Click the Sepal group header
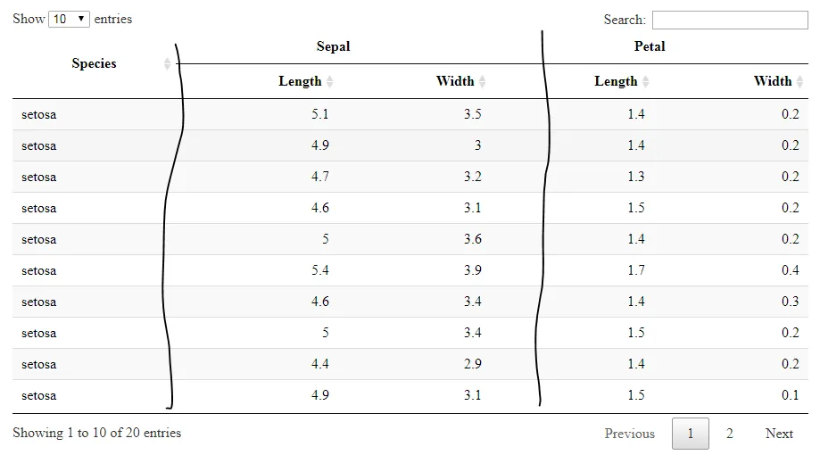 click(333, 46)
